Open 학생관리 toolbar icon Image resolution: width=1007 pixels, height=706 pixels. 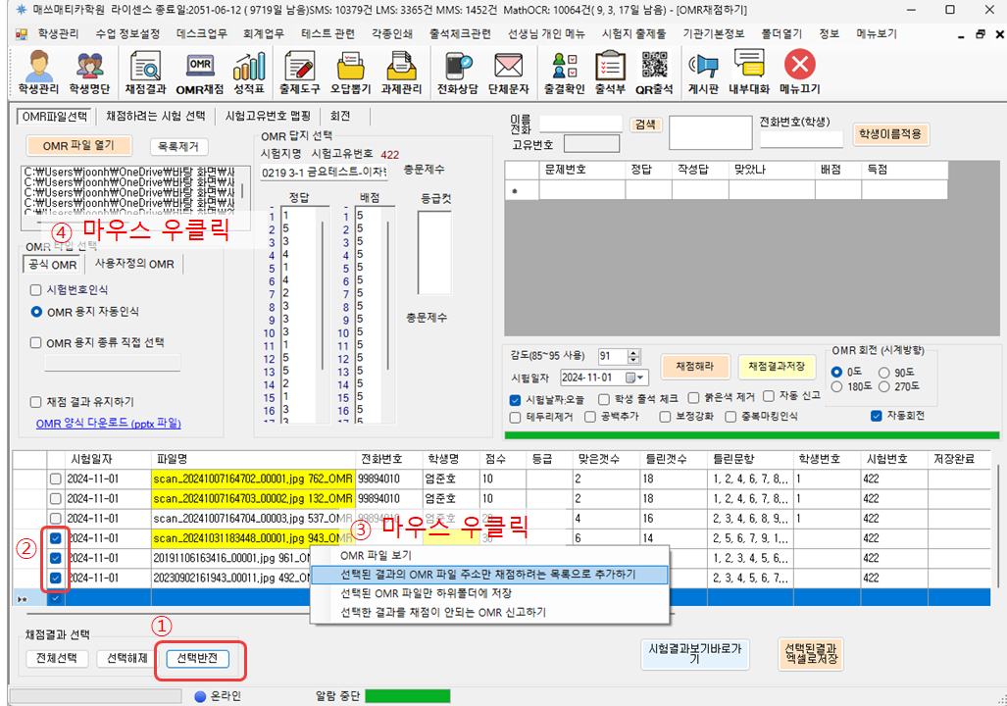(x=39, y=72)
